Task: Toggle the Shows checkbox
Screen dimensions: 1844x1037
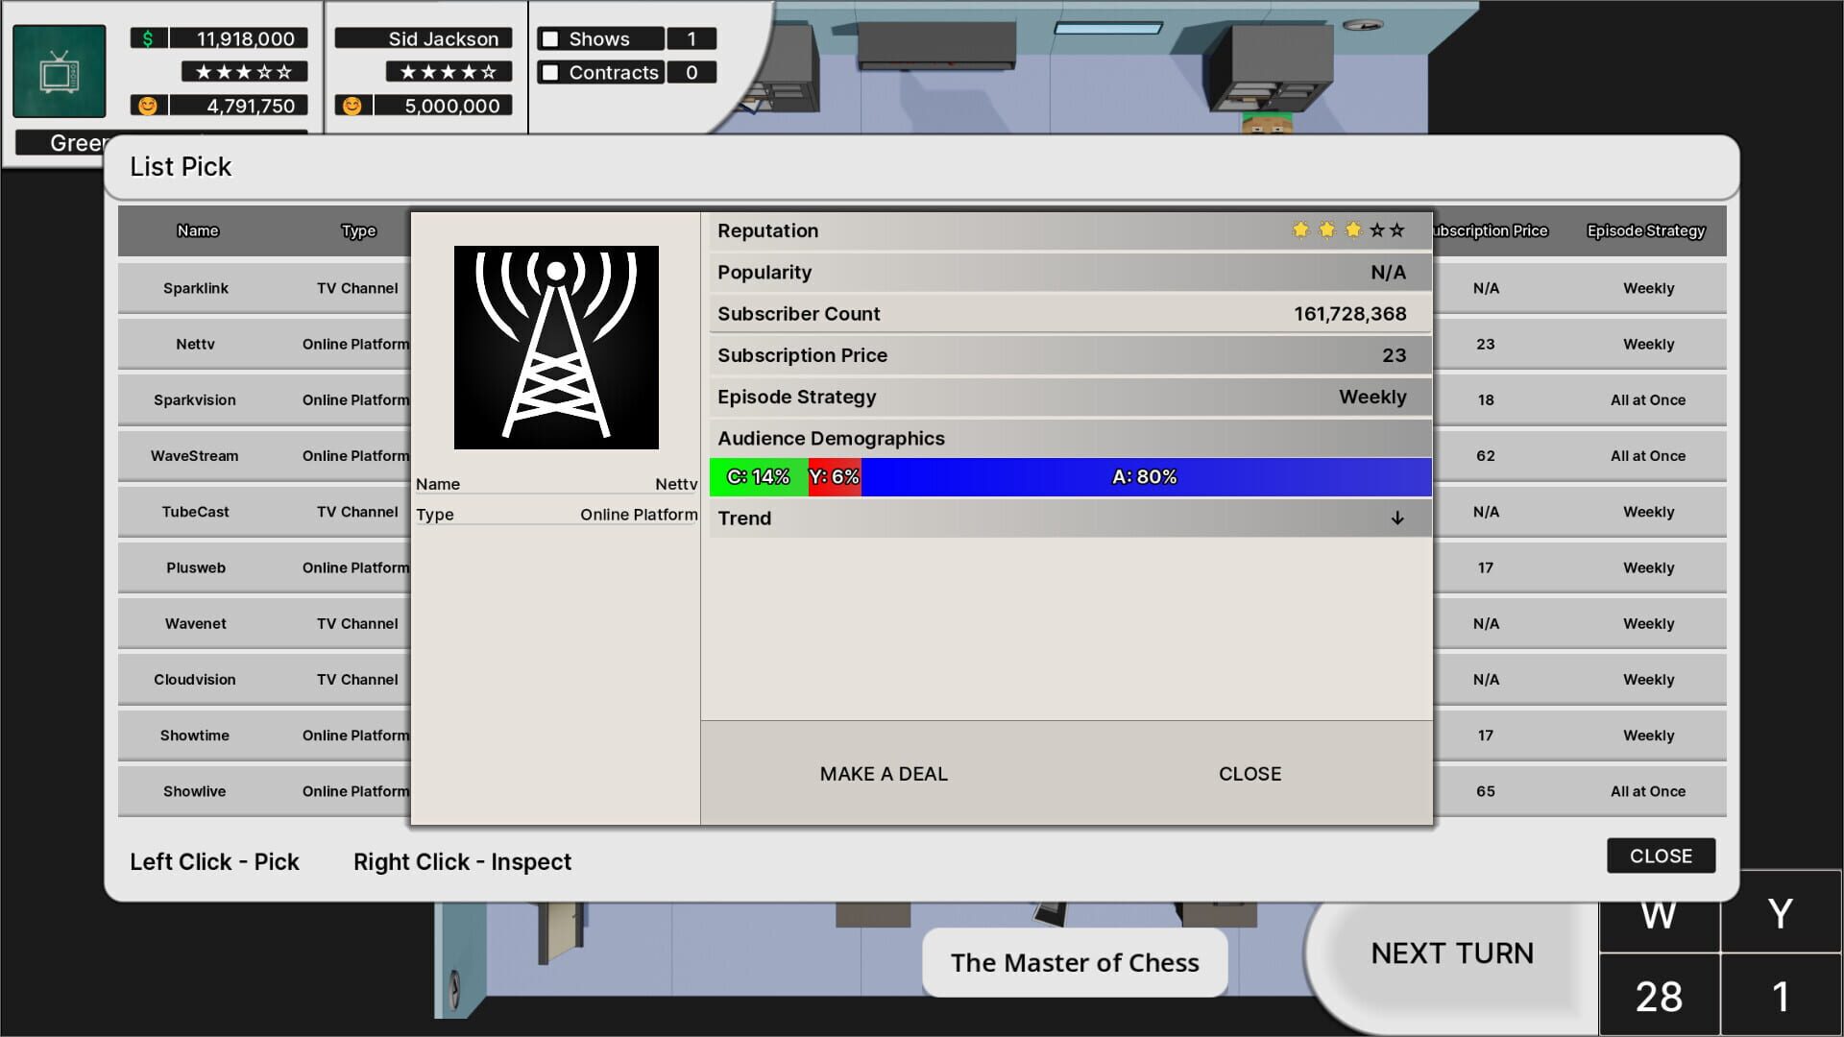Action: [549, 38]
